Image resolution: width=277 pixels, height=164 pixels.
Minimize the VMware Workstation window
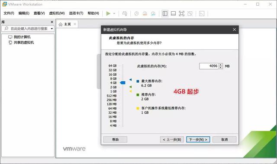pyautogui.click(x=245, y=4)
